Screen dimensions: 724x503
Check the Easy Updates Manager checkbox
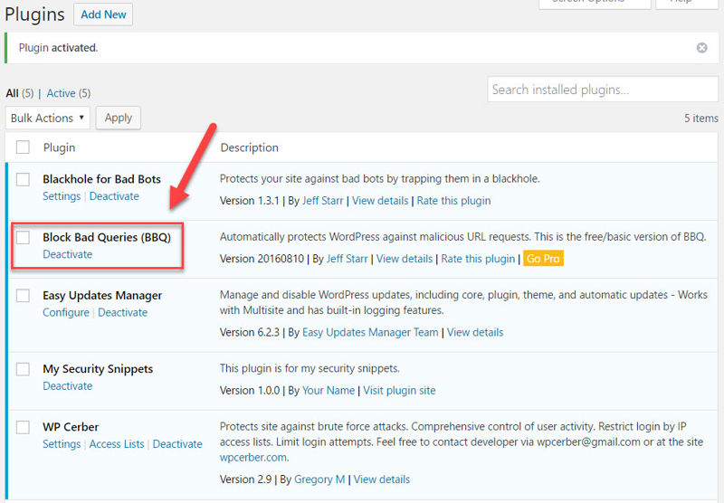click(23, 295)
